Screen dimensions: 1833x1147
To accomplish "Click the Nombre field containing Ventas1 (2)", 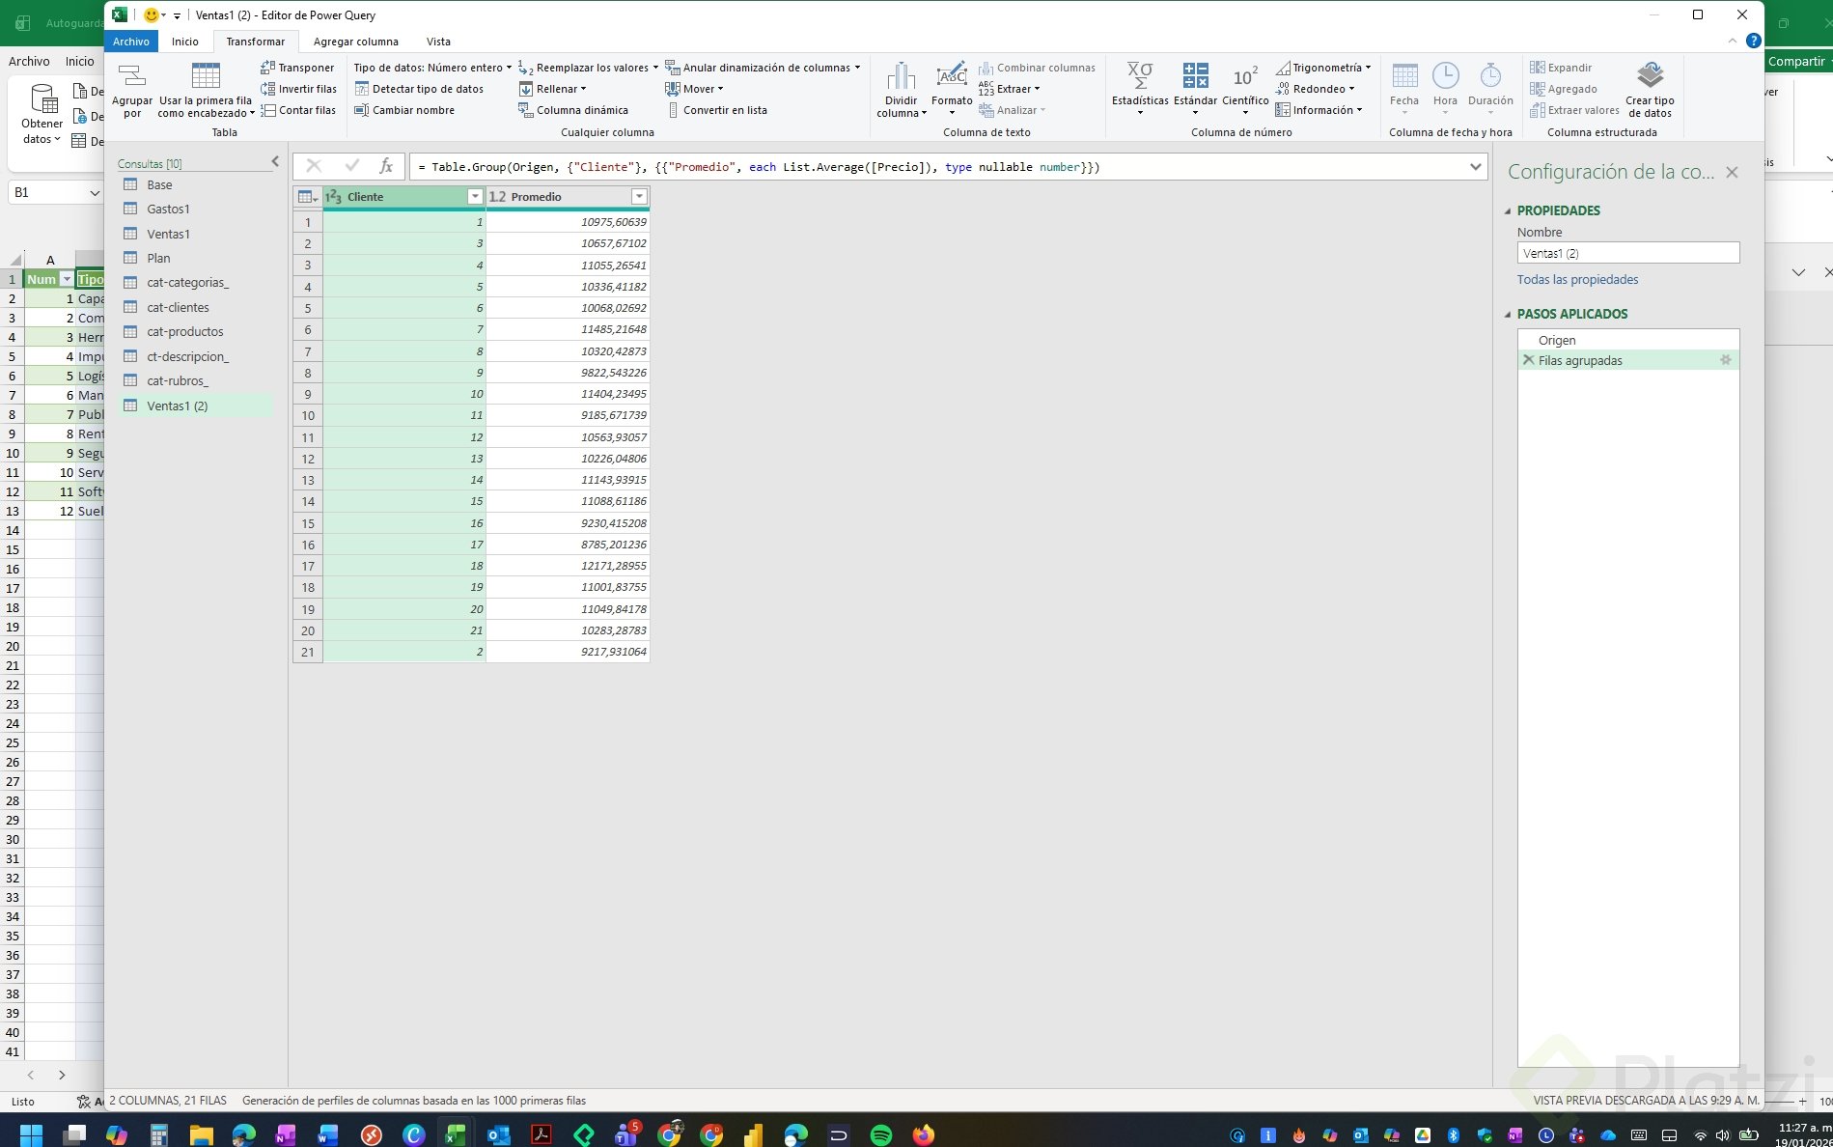I will [x=1628, y=253].
